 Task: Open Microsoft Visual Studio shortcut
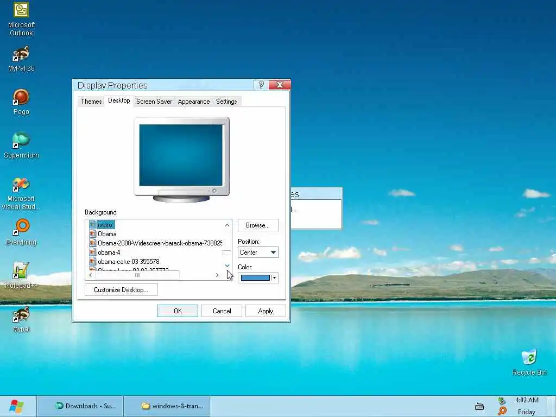tap(21, 194)
